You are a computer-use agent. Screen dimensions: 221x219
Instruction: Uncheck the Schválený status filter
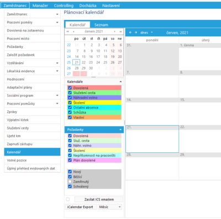(70, 186)
